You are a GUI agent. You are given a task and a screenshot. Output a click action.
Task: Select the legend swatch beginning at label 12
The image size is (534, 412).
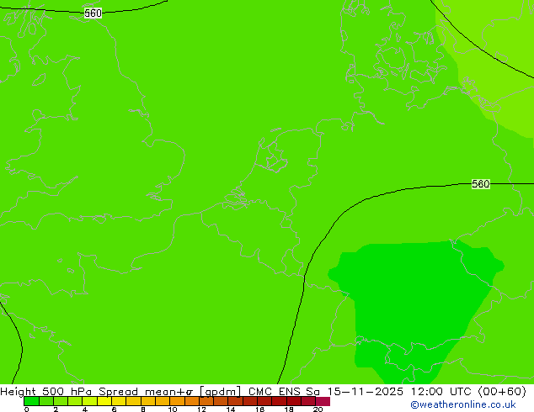click(x=206, y=401)
